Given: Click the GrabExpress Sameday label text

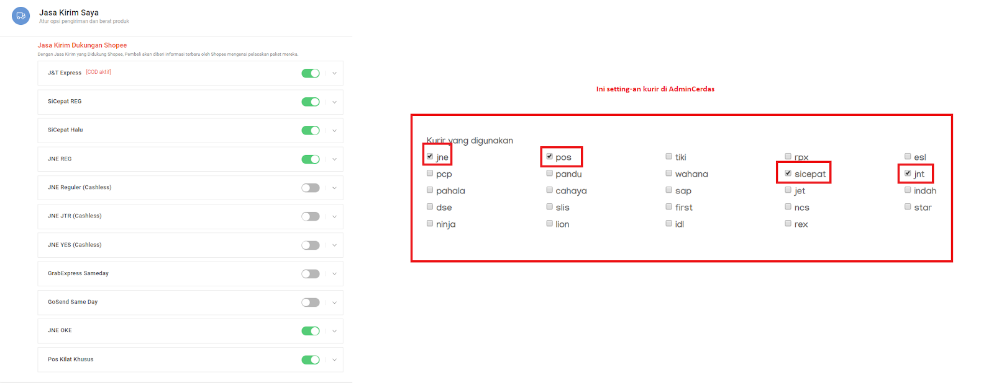Looking at the screenshot, I should tap(78, 273).
